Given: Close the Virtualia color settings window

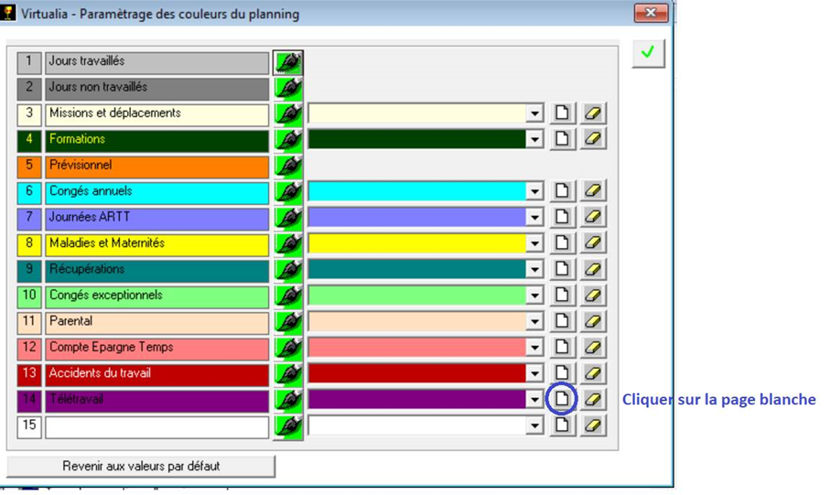Looking at the screenshot, I should [651, 13].
